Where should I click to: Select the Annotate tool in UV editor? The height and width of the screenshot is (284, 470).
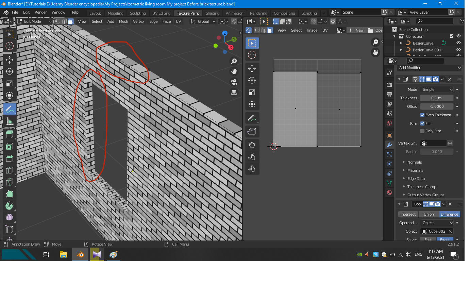(252, 118)
